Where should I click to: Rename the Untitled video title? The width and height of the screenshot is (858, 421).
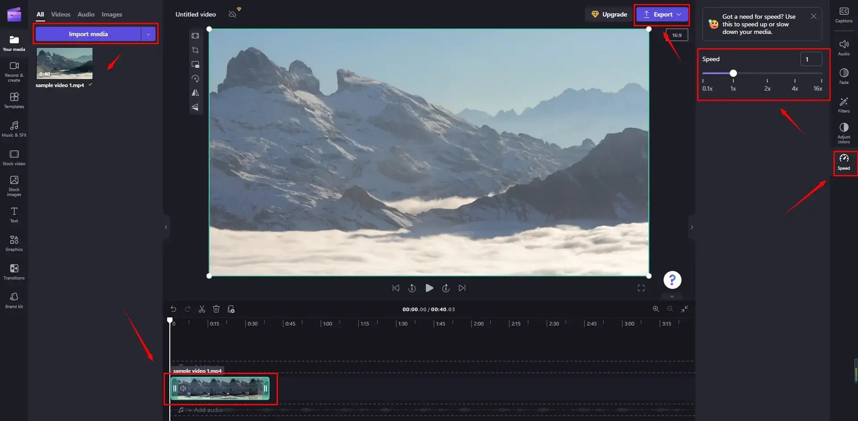click(x=195, y=14)
